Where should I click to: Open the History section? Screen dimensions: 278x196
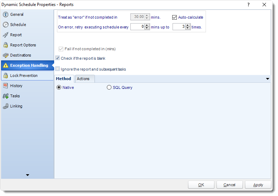(27, 86)
